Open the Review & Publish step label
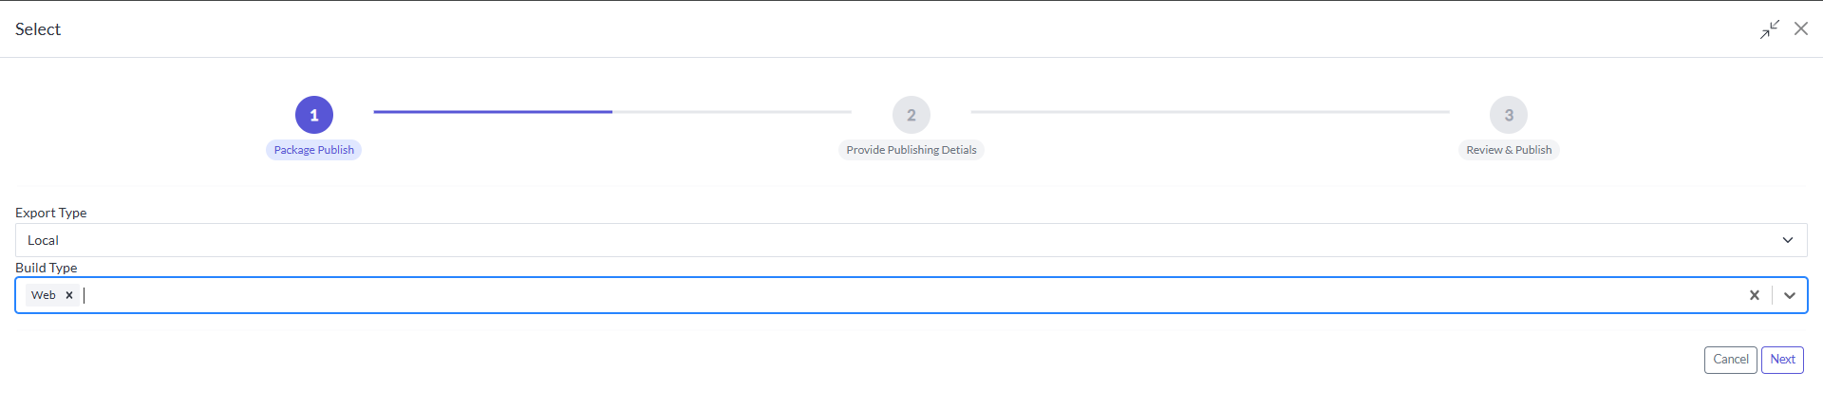 click(1509, 150)
